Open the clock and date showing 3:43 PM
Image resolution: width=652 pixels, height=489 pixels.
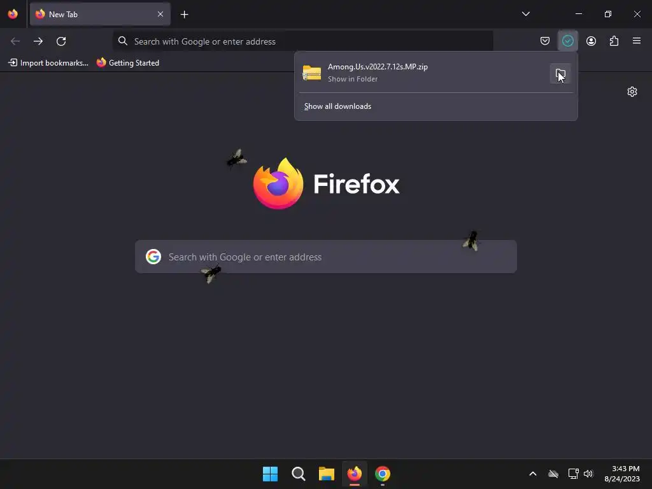tap(622, 474)
